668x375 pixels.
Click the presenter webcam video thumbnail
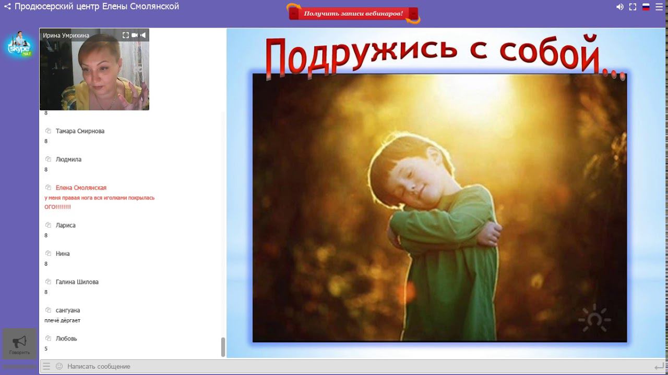[x=94, y=69]
